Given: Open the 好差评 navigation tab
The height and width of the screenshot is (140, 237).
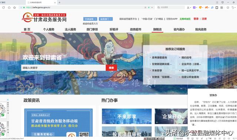Looking at the screenshot, I should click(x=114, y=29).
